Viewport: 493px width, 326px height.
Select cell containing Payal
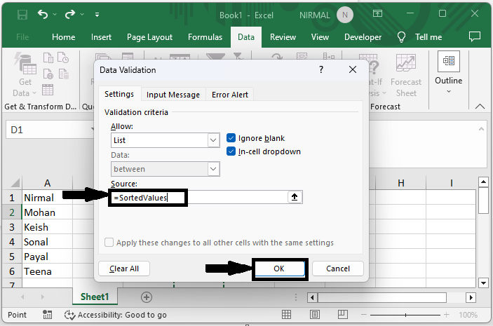point(47,257)
